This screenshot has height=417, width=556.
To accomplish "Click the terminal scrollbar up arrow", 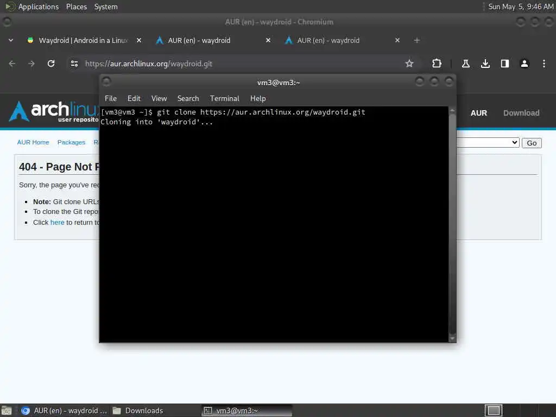I will coord(452,110).
